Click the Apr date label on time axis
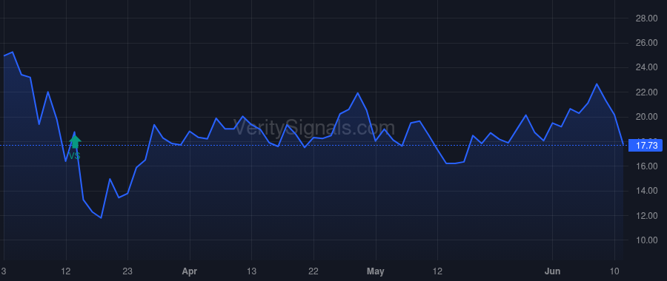Screen dimensions: 667x281 click(190, 271)
